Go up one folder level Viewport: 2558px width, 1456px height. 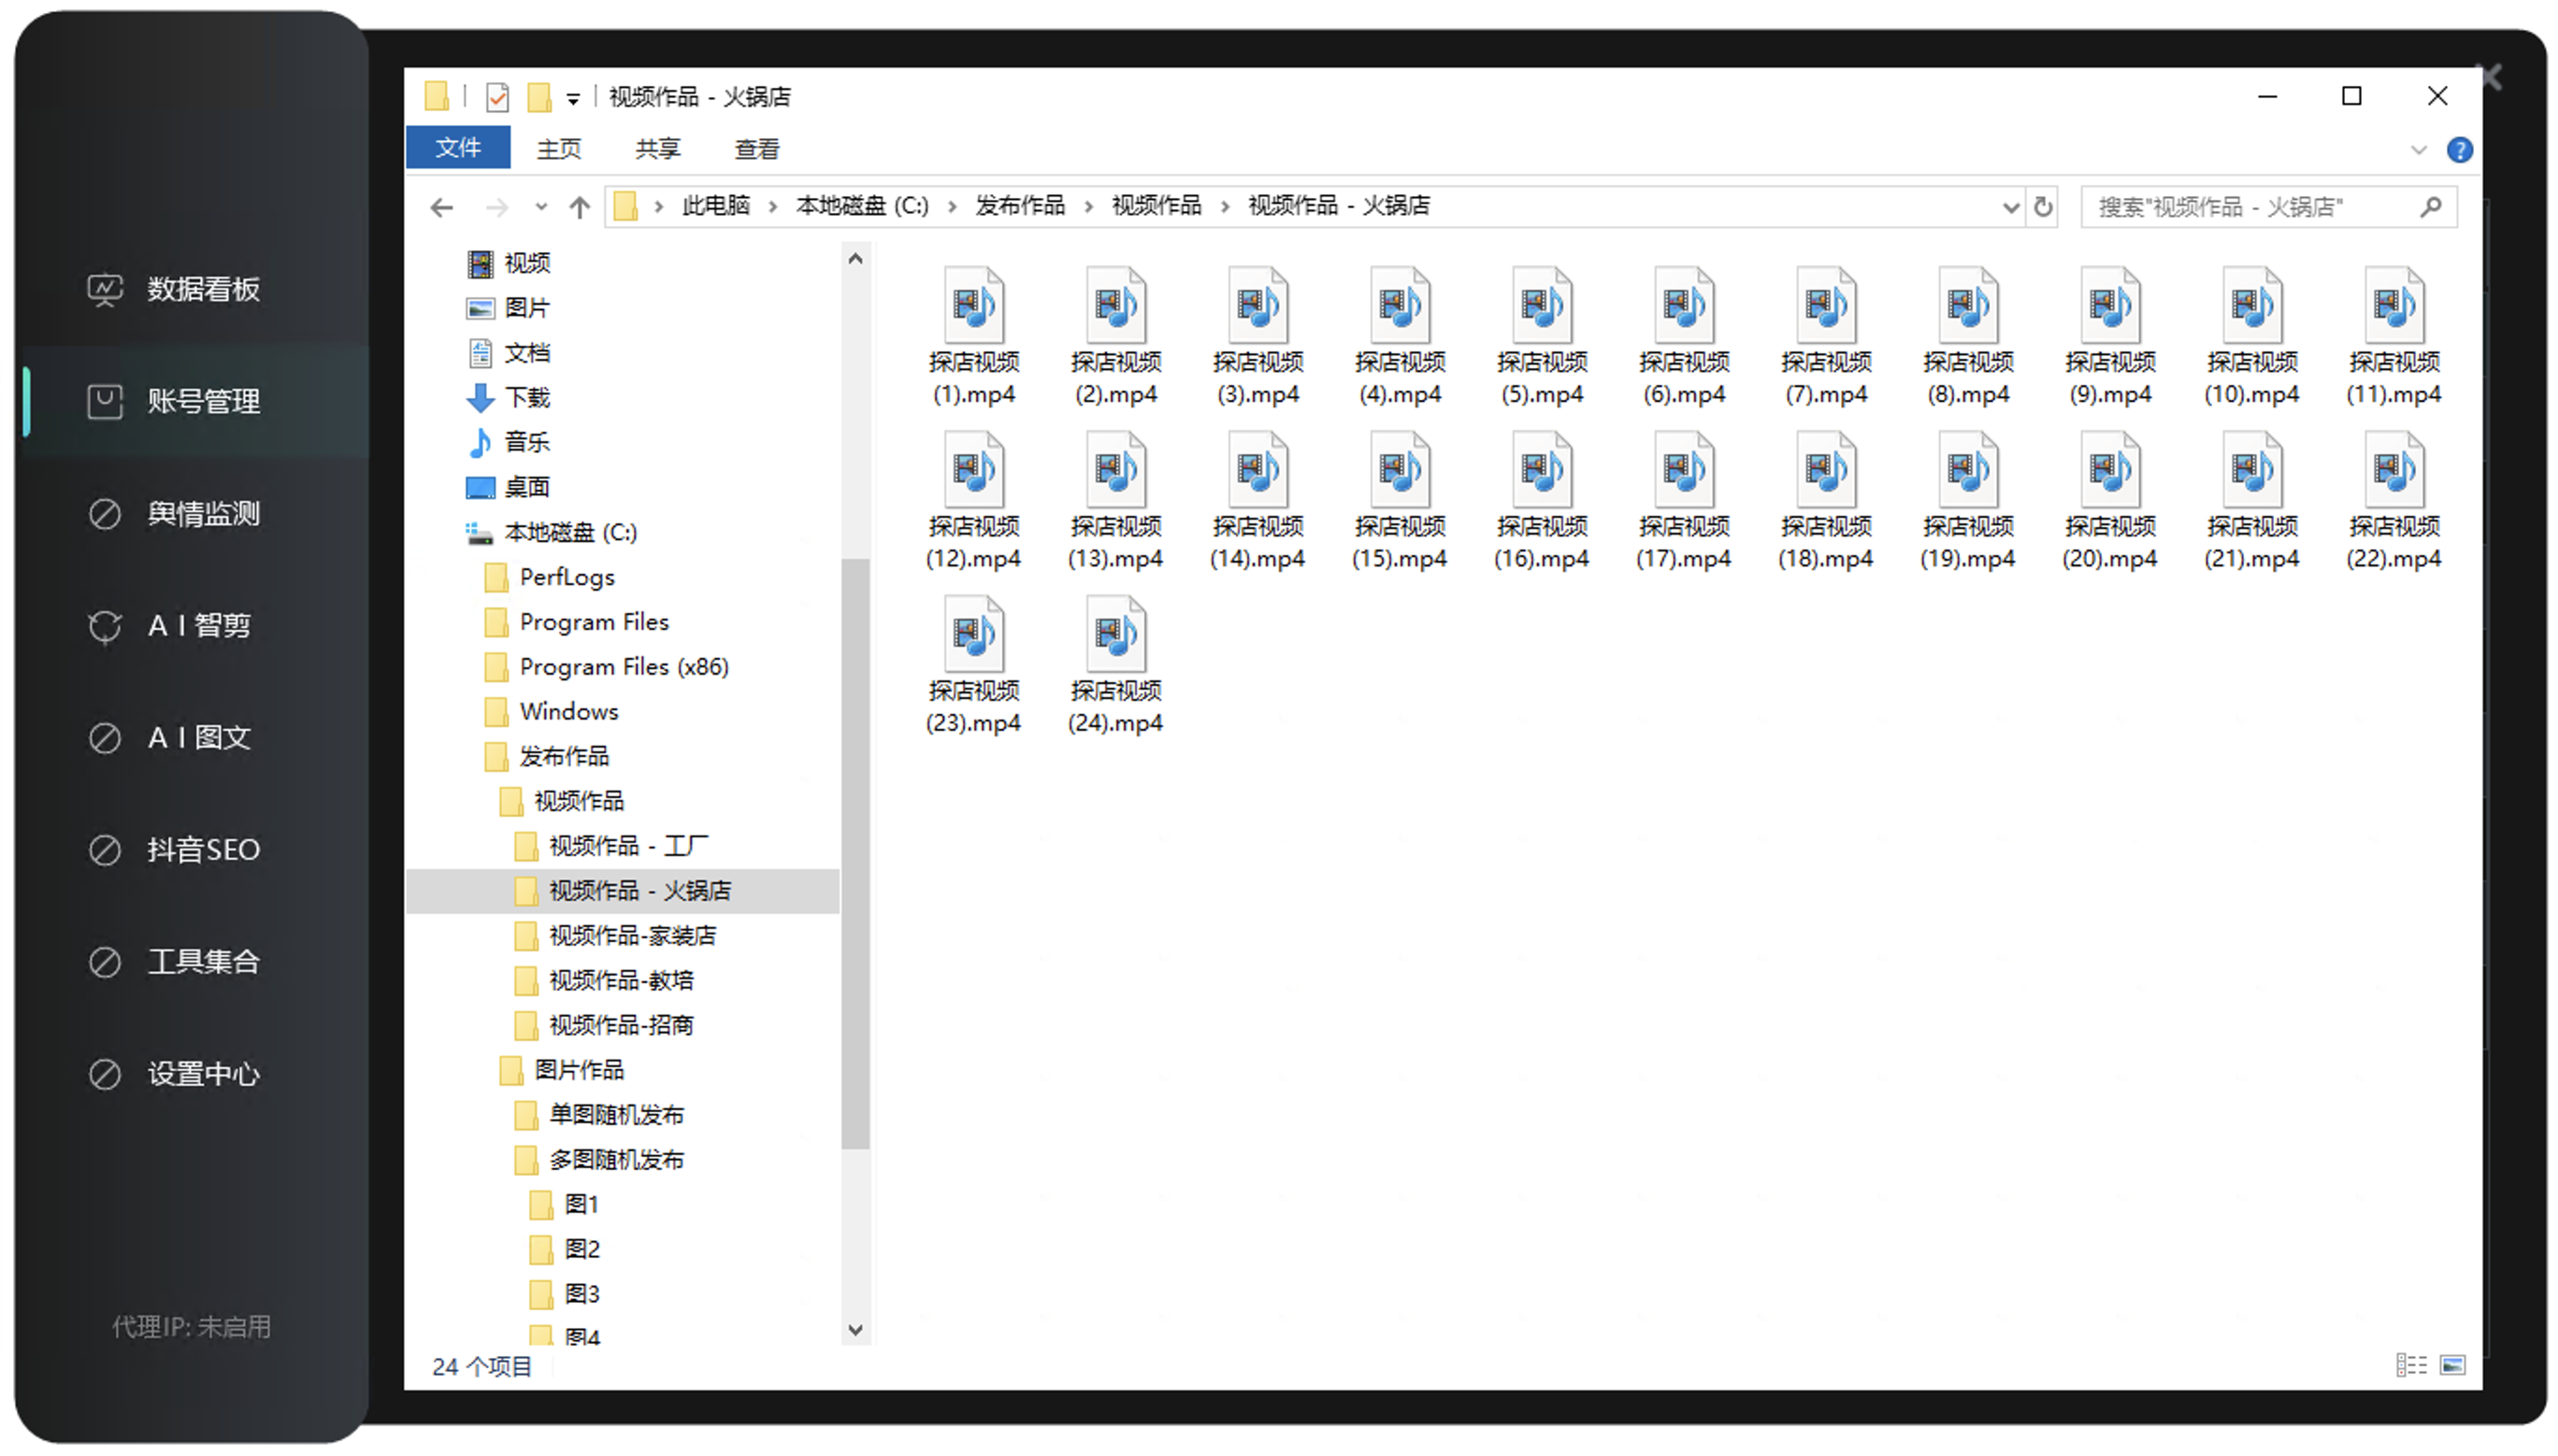(x=579, y=207)
